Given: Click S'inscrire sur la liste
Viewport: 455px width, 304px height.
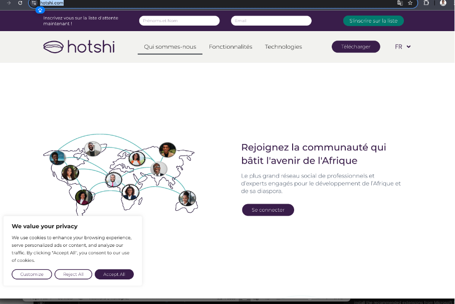Looking at the screenshot, I should (x=373, y=21).
